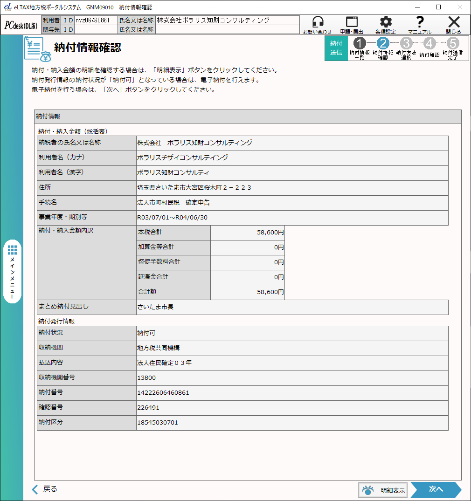Click 利用者名(漢字) value ポラリス知財コンサルティ
The height and width of the screenshot is (501, 471).
(x=292, y=172)
